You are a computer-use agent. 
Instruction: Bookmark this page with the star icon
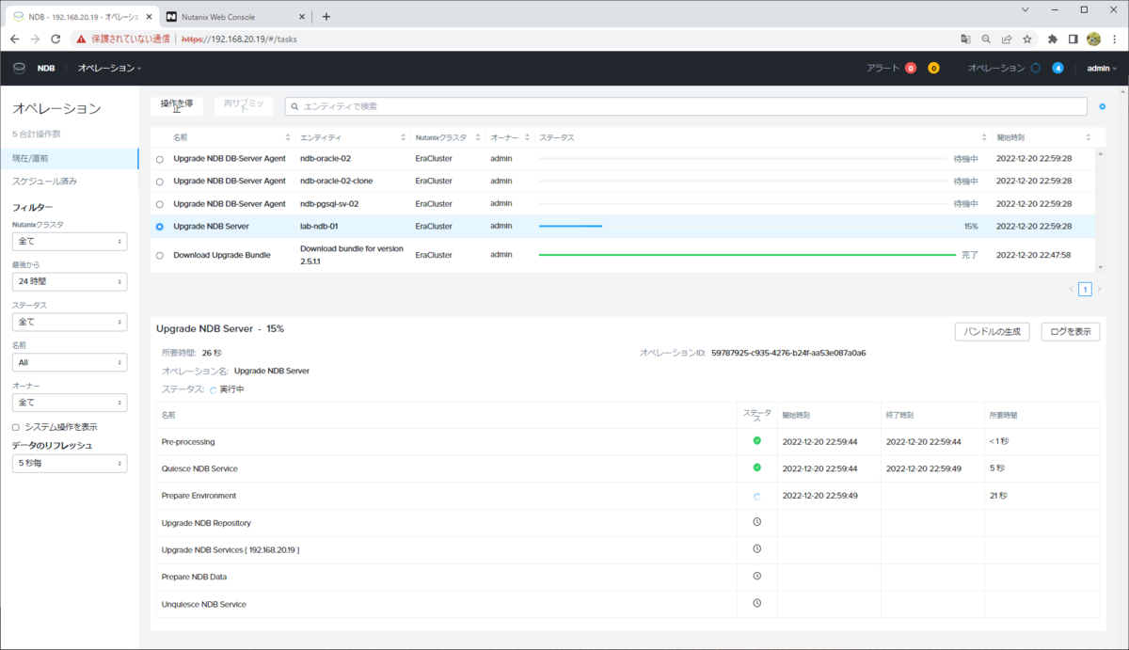[x=1027, y=40]
